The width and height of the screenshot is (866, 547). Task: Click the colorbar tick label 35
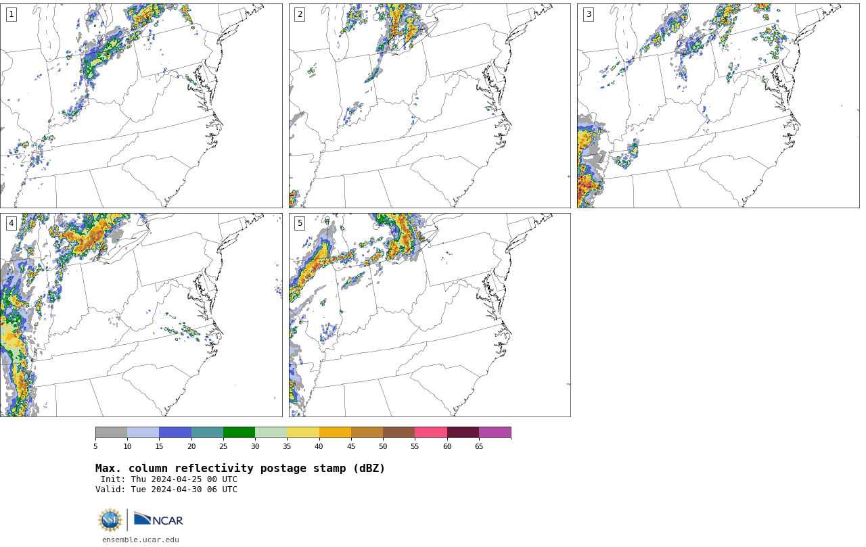pos(287,446)
